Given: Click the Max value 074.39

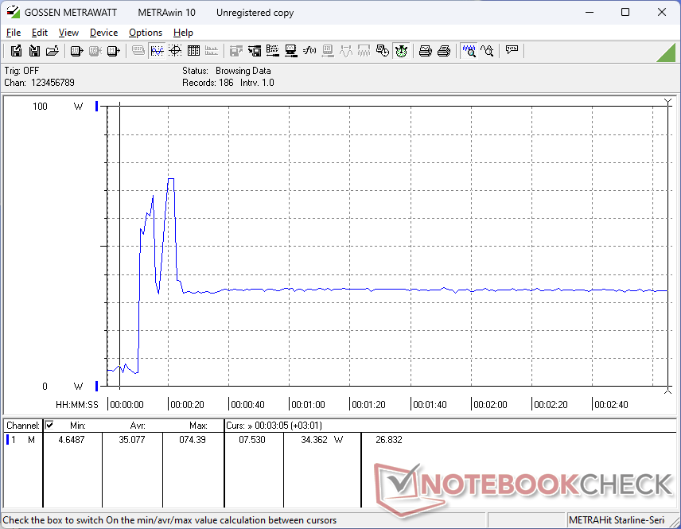Looking at the screenshot, I should click(193, 440).
